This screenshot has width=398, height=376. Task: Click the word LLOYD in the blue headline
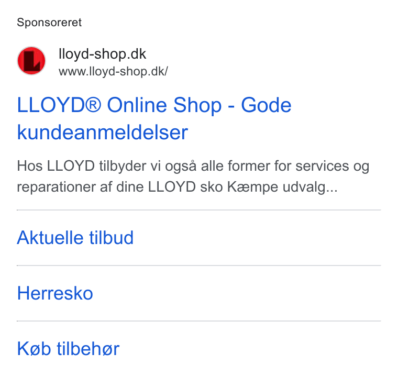pos(51,105)
